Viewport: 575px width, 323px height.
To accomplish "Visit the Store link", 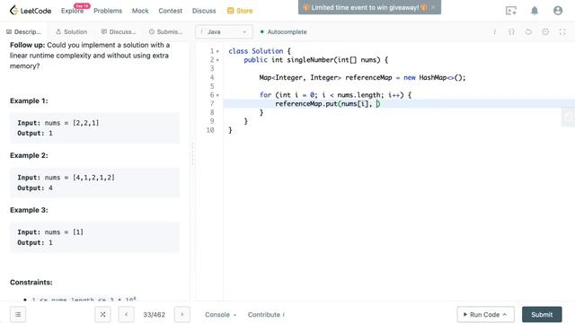I will [x=240, y=11].
